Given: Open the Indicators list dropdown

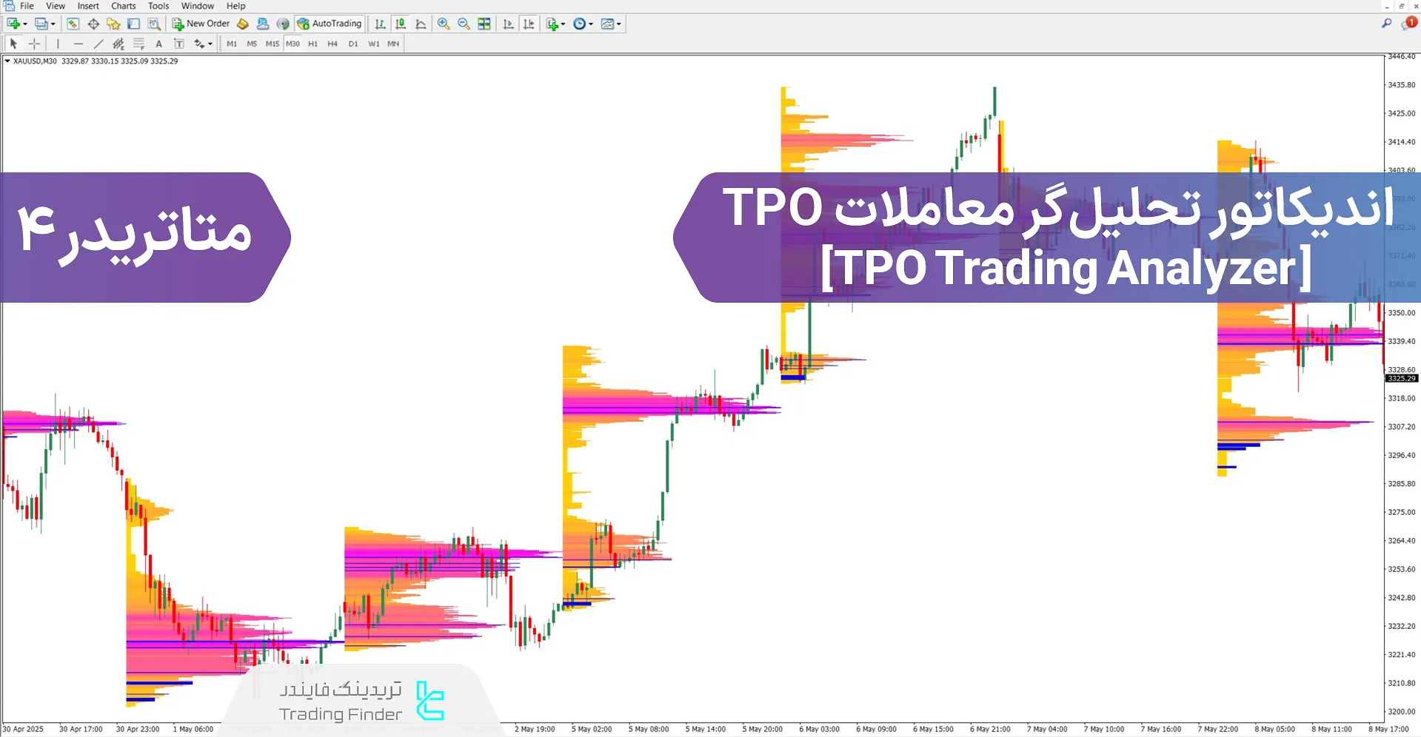Looking at the screenshot, I should (561, 23).
